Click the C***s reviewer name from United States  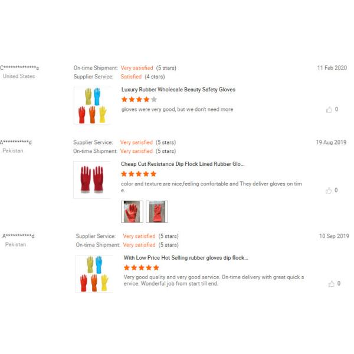pyautogui.click(x=19, y=68)
